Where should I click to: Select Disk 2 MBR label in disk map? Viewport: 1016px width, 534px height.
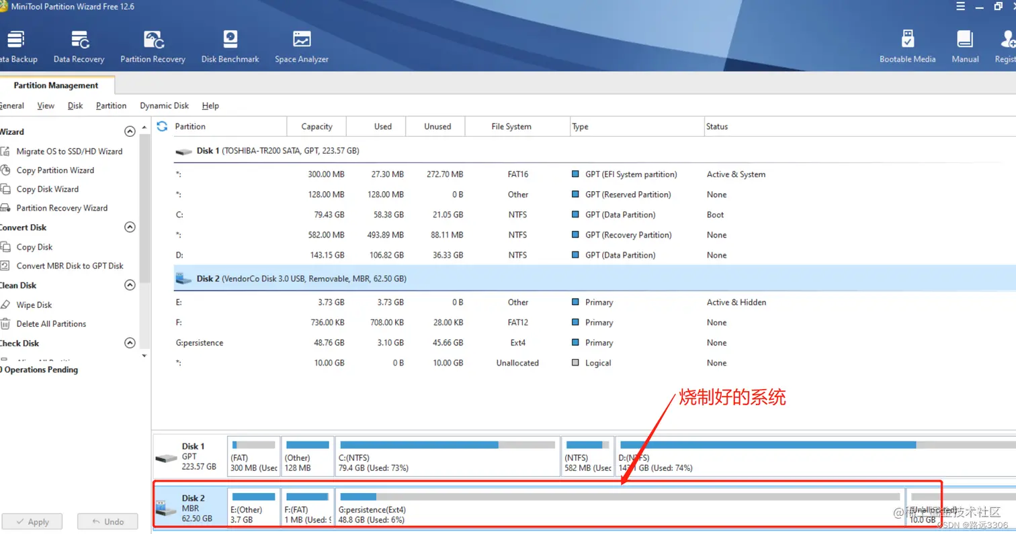pyautogui.click(x=190, y=508)
